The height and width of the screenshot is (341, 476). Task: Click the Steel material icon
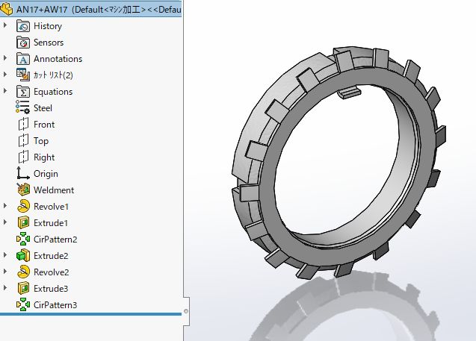click(23, 107)
